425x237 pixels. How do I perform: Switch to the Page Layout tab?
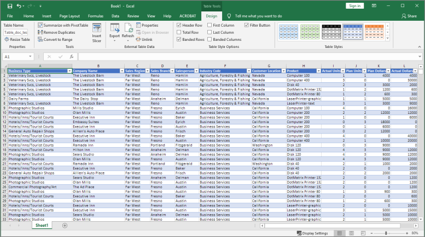click(69, 16)
